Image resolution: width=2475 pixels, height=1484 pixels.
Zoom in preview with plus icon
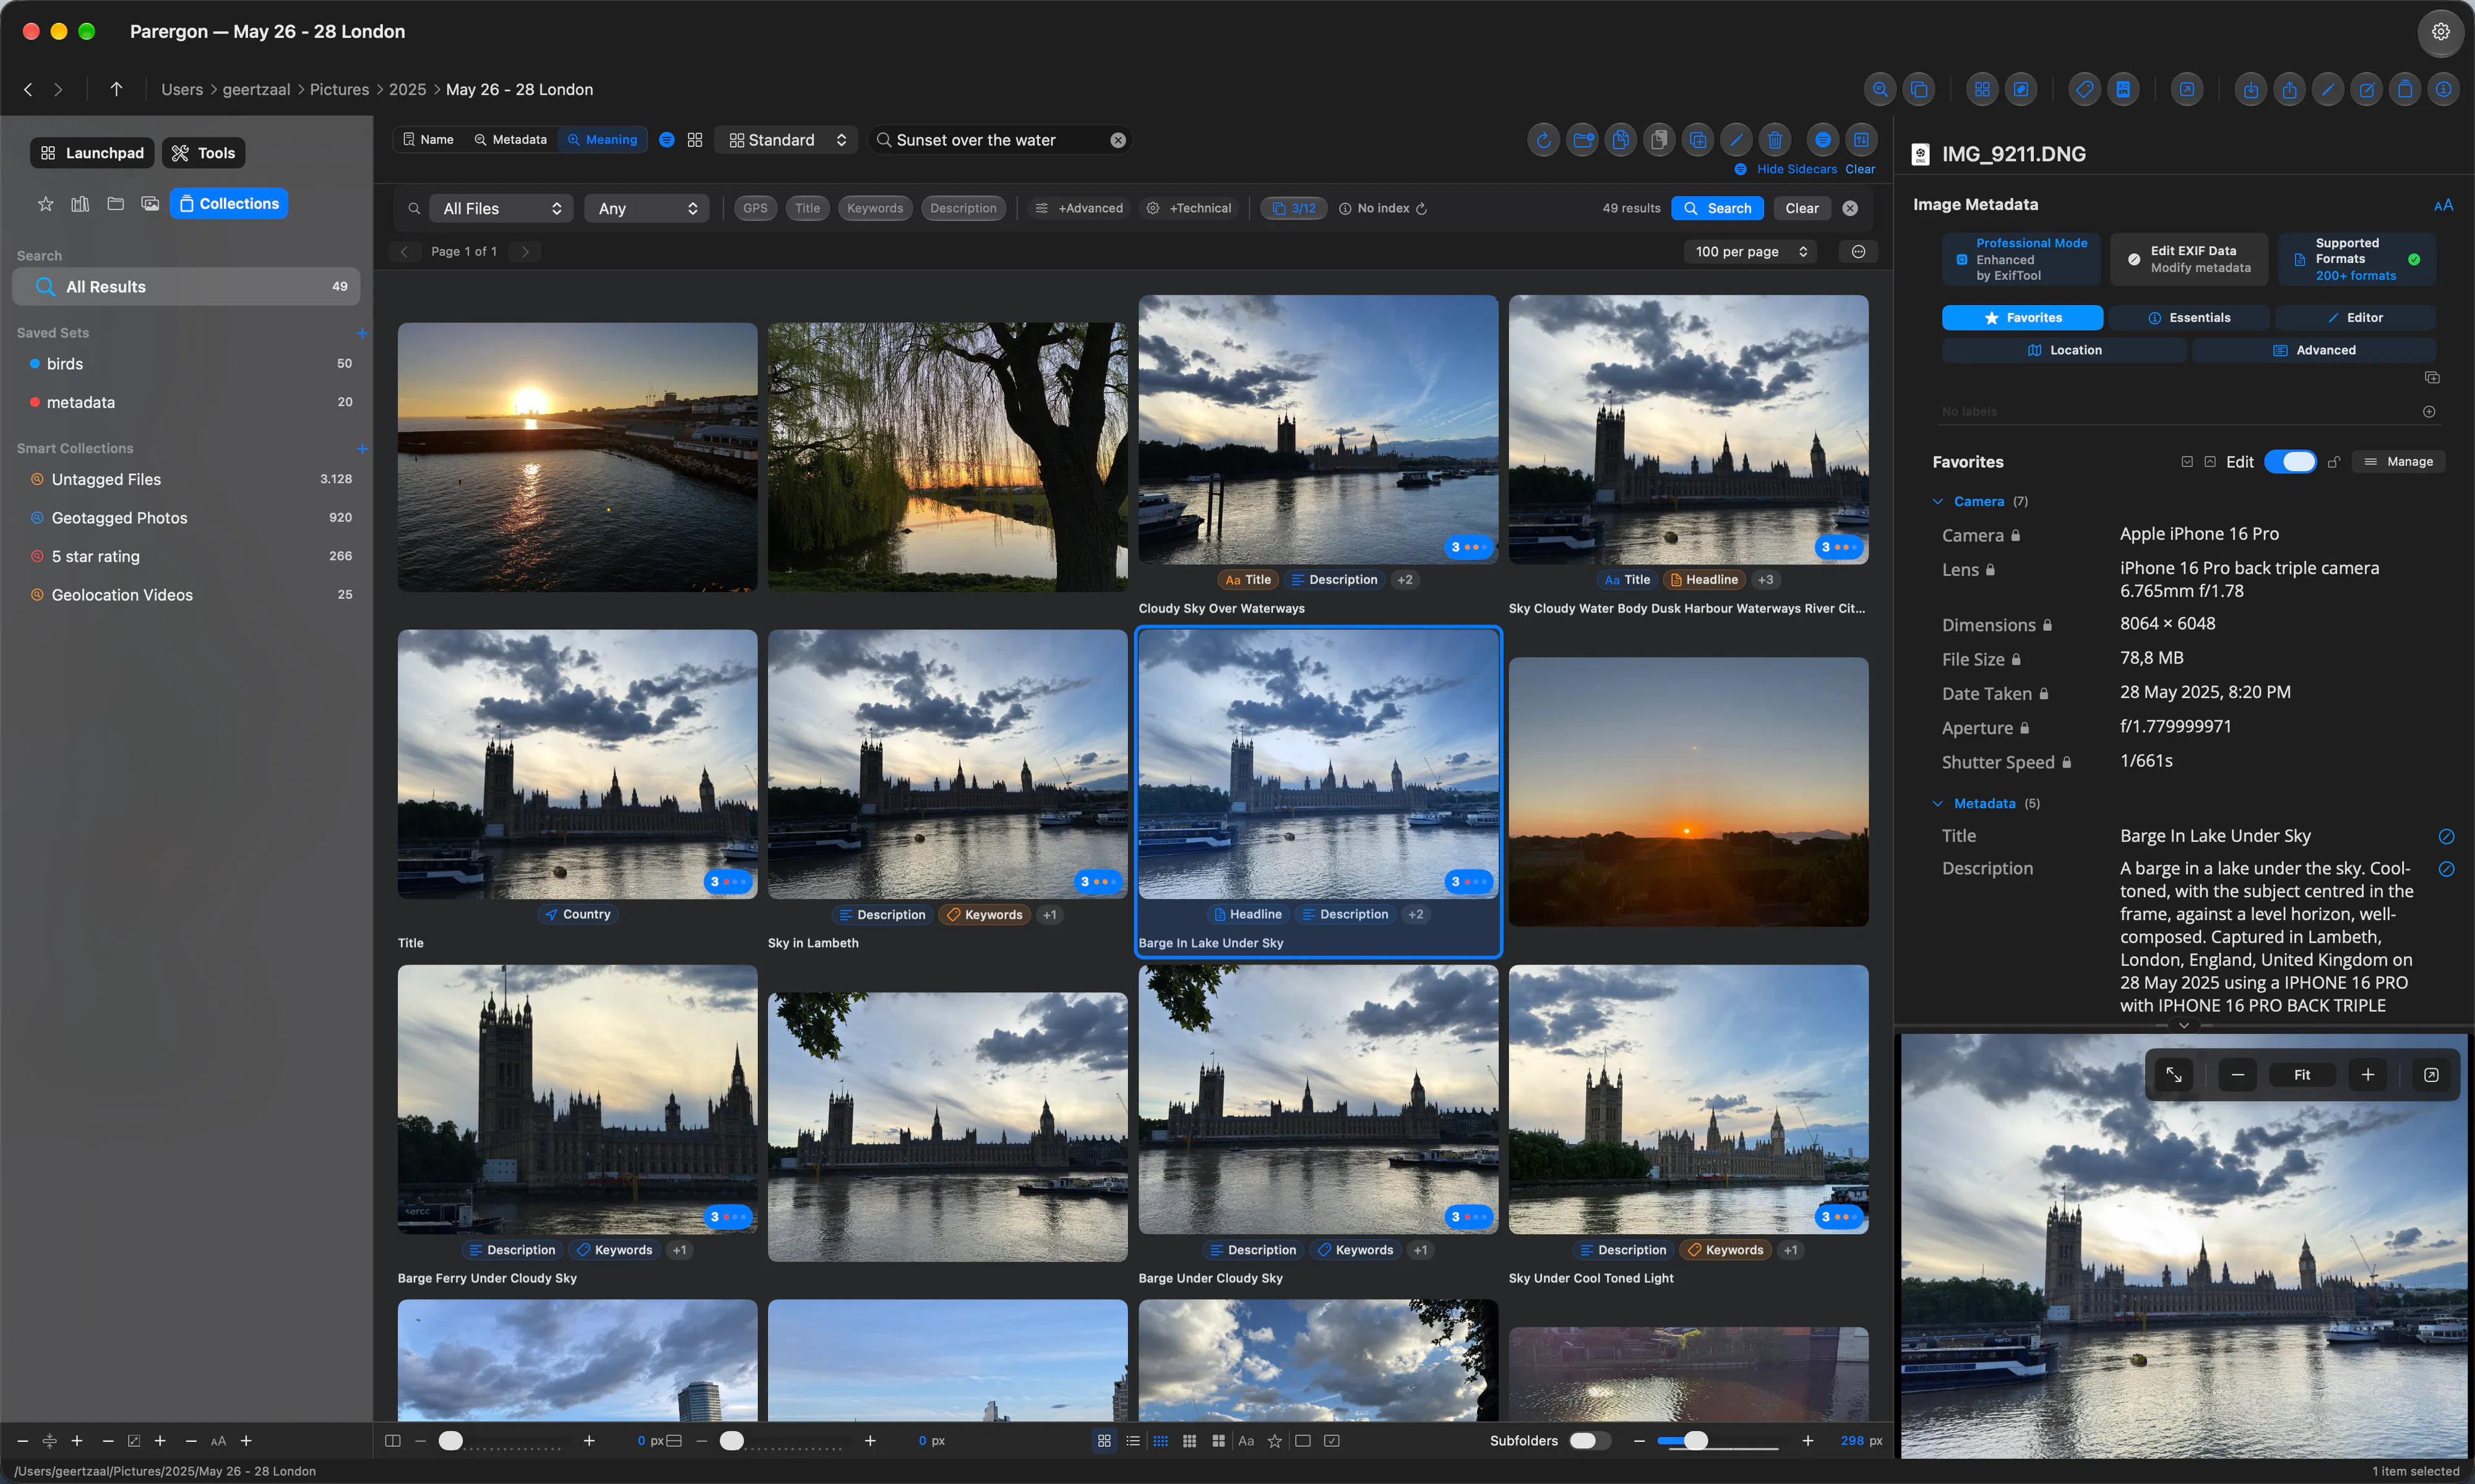(2367, 1075)
